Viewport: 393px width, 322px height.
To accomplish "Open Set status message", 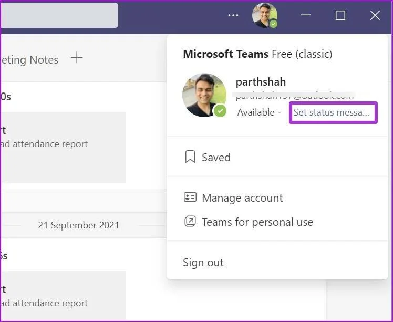I will (333, 112).
